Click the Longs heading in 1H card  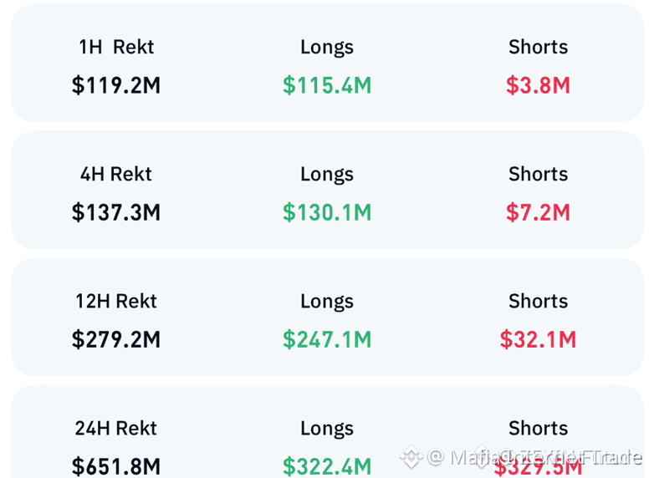pos(327,47)
